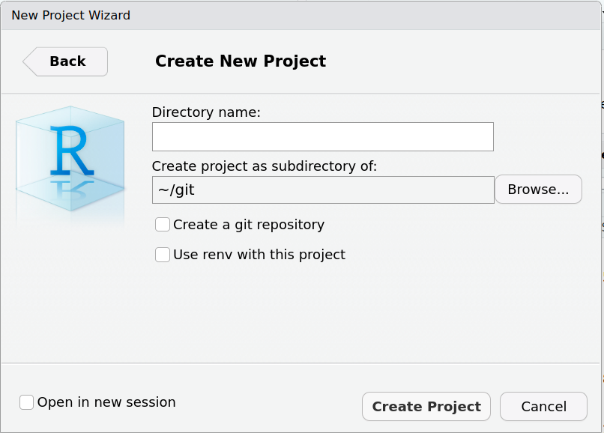Image resolution: width=604 pixels, height=433 pixels.
Task: Click the Create New Project heading
Action: click(241, 61)
